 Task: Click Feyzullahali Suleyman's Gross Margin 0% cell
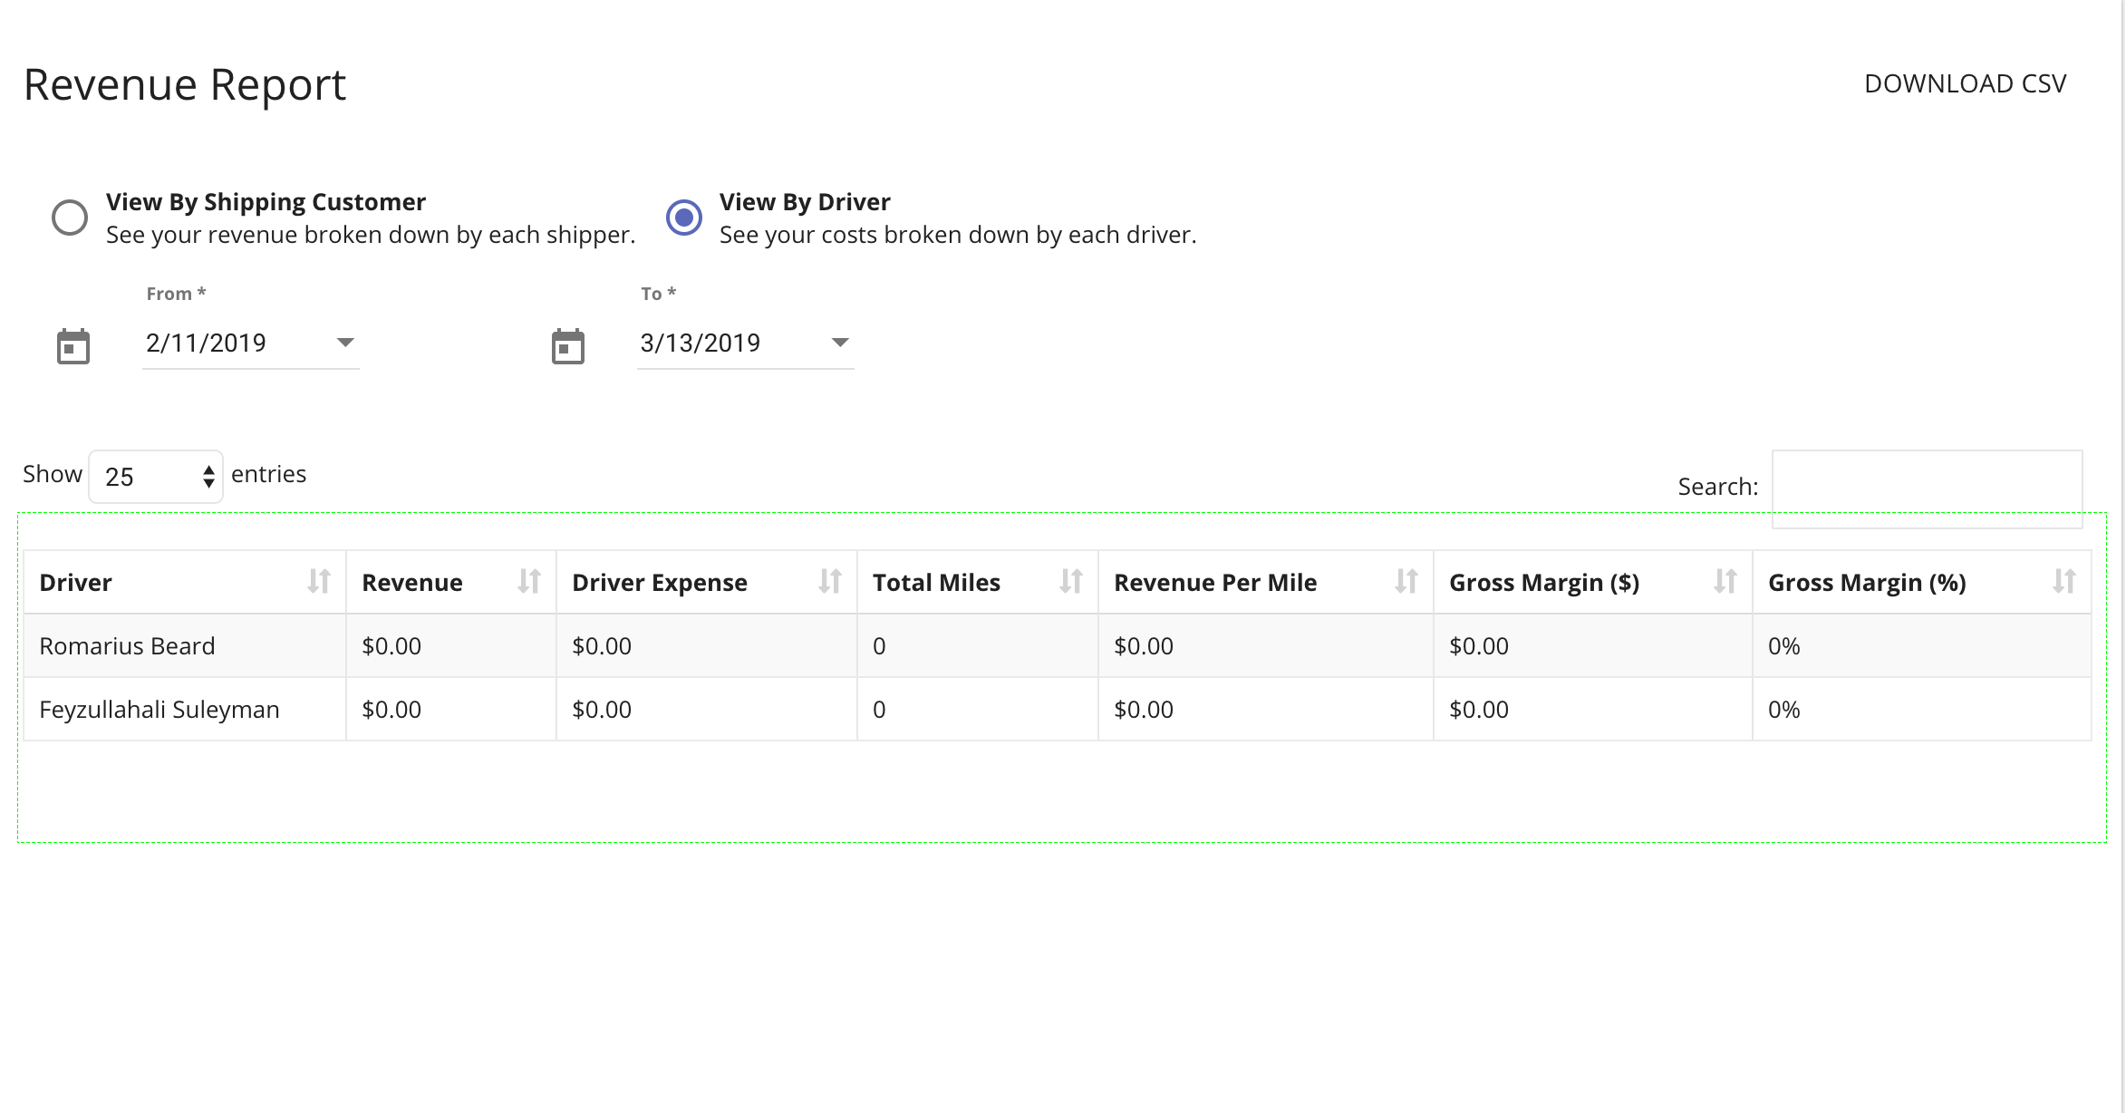(1922, 709)
